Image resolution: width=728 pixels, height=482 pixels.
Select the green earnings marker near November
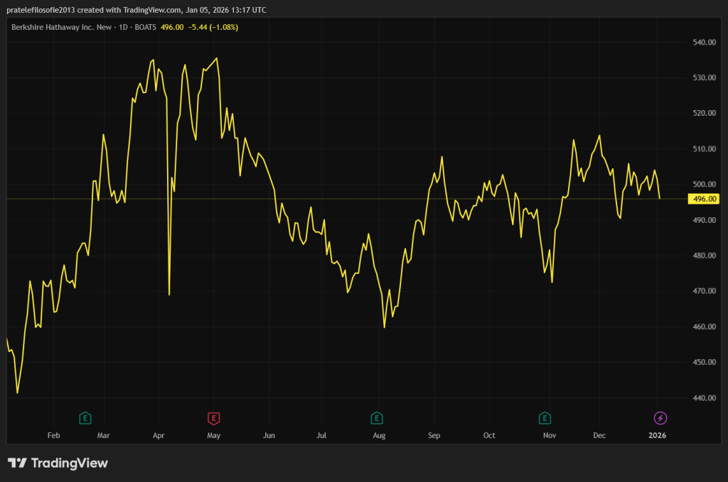[x=545, y=417]
